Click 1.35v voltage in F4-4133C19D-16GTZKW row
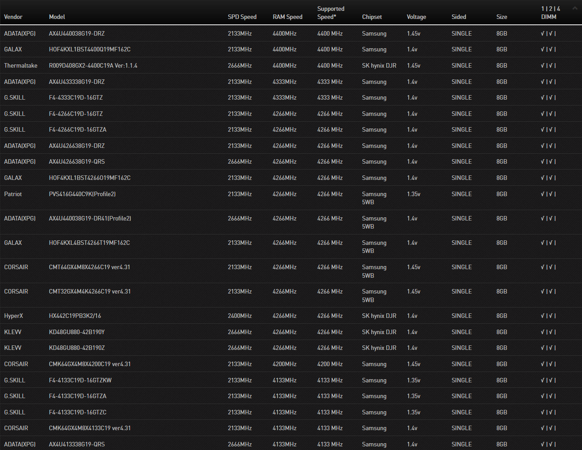The image size is (582, 450). (413, 381)
